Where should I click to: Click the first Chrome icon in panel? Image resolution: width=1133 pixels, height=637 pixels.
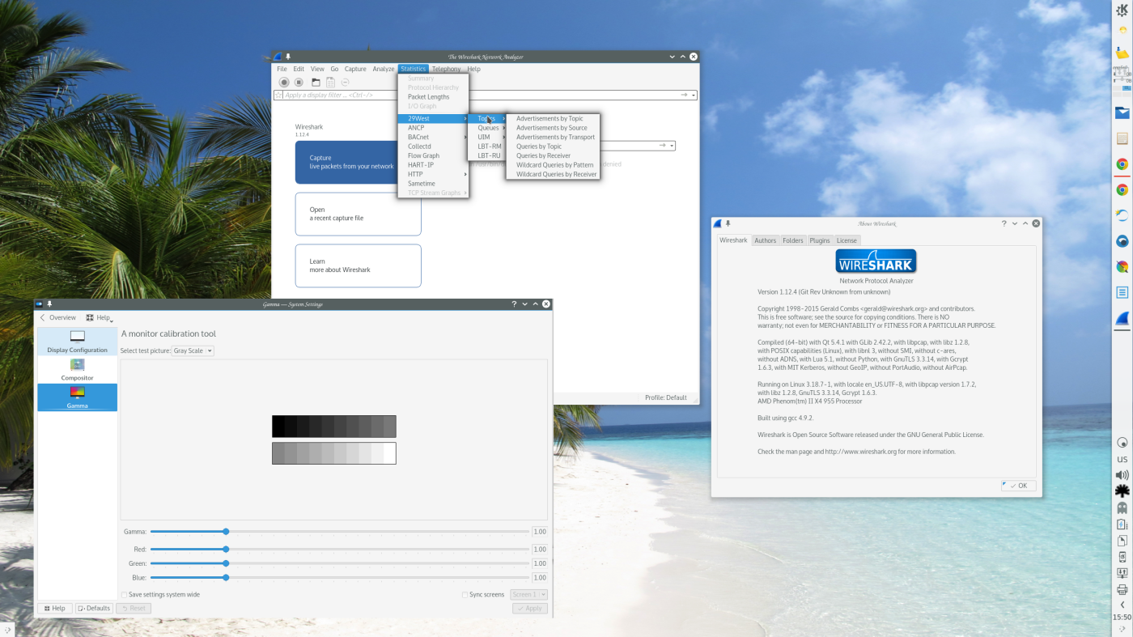[1122, 164]
